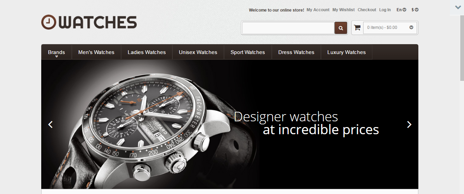Open the $ currency selector
Viewport: 464px width, 194px height.
415,10
